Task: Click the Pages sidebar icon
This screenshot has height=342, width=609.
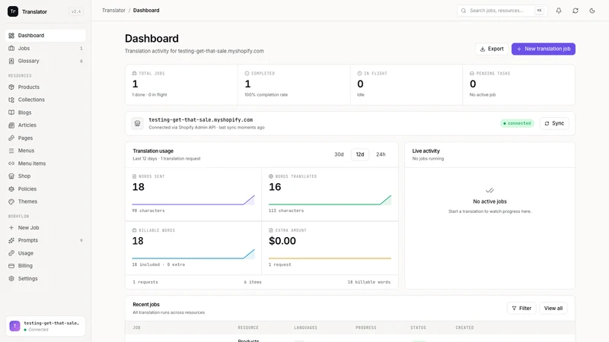Action: coord(11,138)
